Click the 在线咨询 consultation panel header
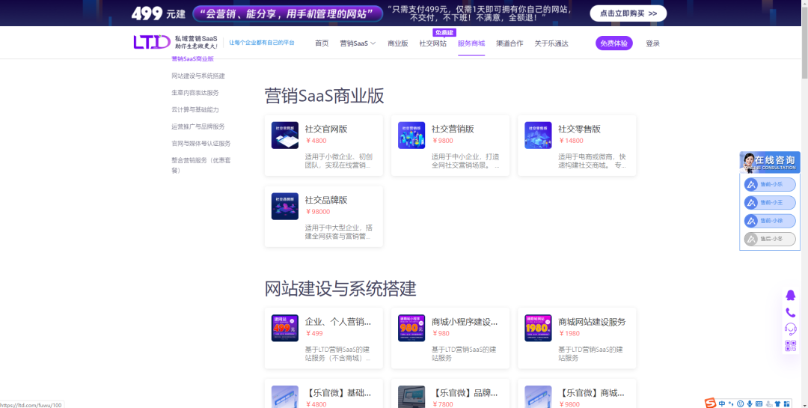 tap(770, 162)
